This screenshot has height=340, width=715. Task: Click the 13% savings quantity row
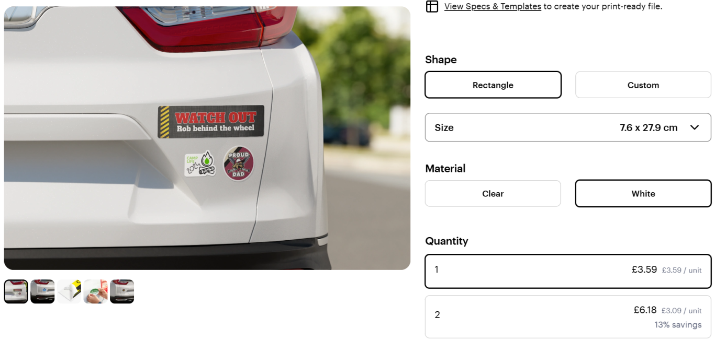568,316
